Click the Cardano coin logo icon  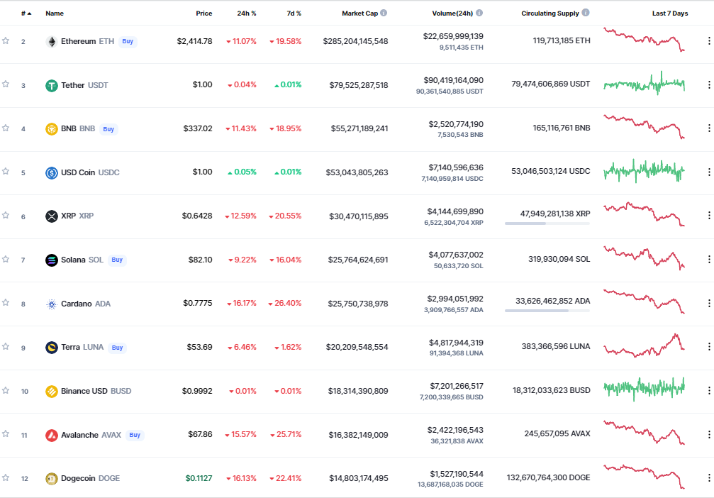[52, 304]
